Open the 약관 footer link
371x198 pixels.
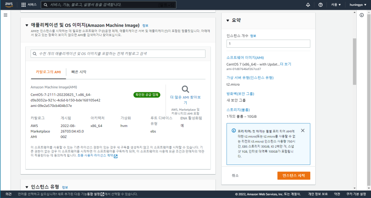click(x=337, y=194)
